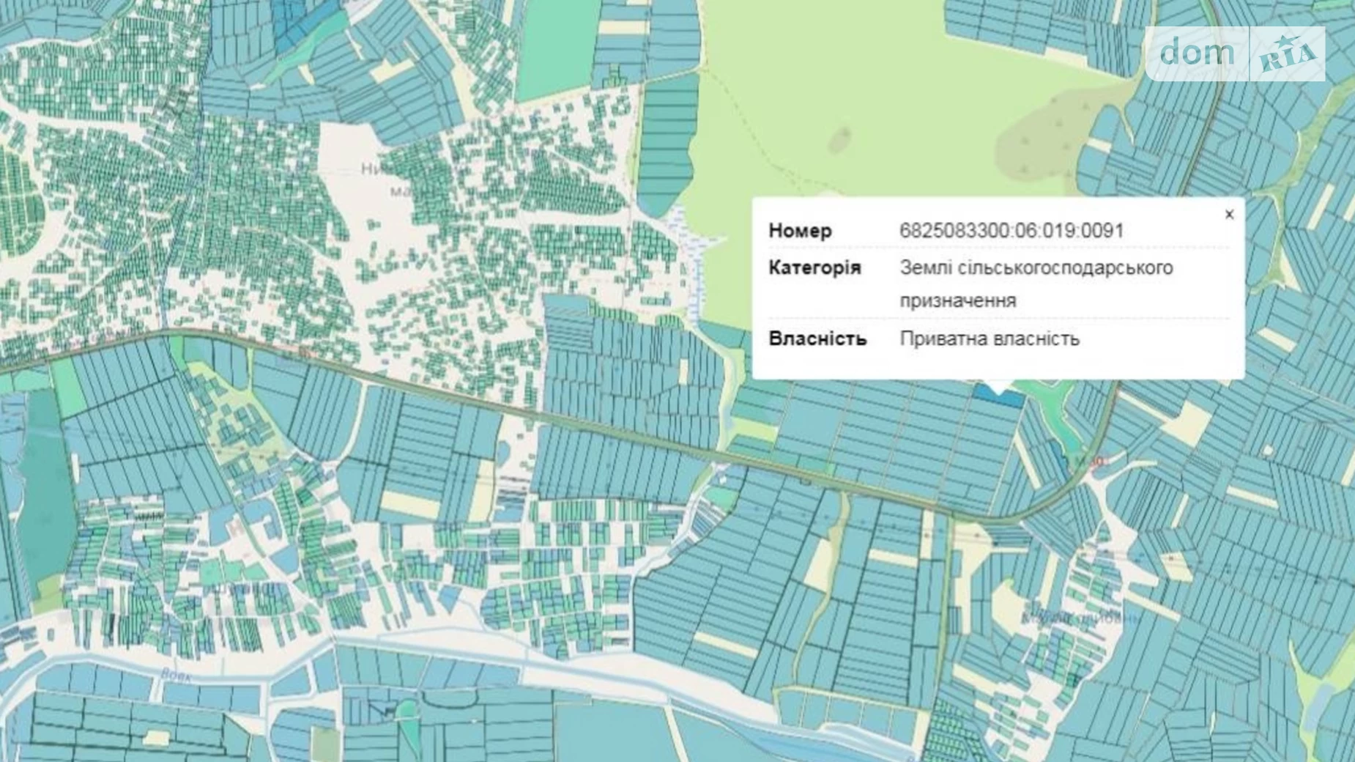The image size is (1355, 762).
Task: Click the Номер field label
Action: pyautogui.click(x=800, y=231)
